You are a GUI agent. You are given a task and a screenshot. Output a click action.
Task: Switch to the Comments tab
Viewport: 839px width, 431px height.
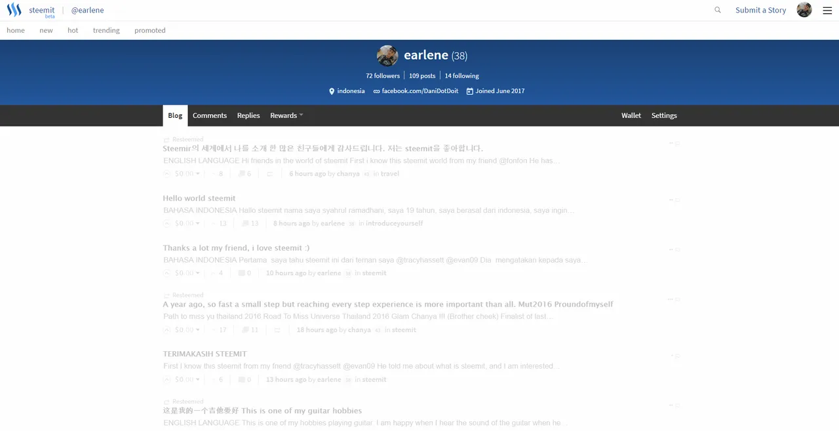(210, 115)
